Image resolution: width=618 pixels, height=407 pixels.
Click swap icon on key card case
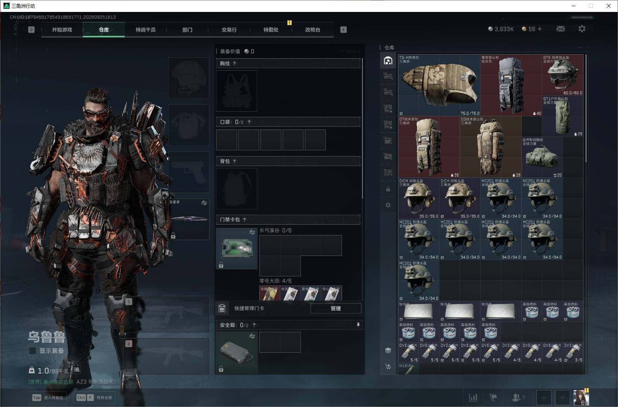252,232
